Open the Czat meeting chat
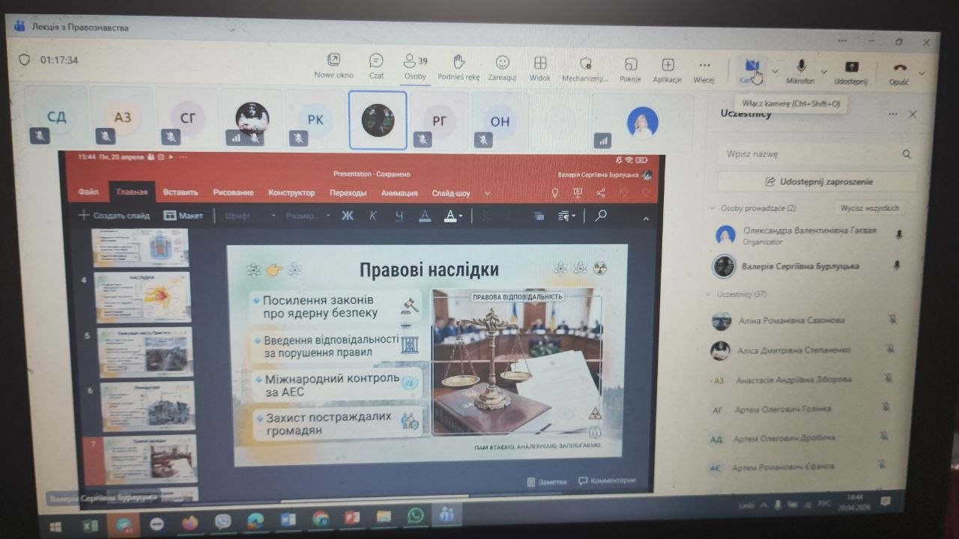The width and height of the screenshot is (959, 539). (376, 66)
